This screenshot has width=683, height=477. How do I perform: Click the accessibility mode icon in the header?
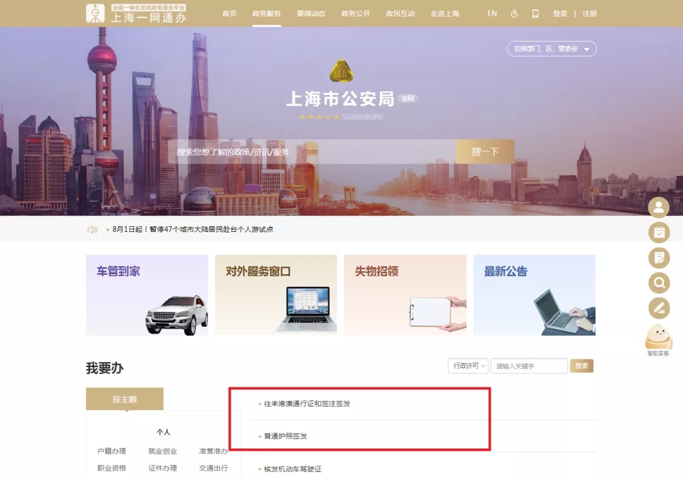point(514,13)
